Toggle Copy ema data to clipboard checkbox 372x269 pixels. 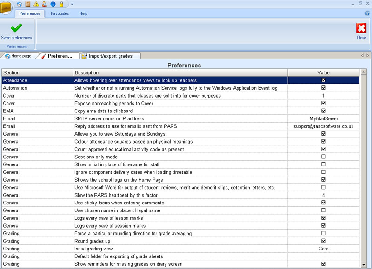pos(323,111)
